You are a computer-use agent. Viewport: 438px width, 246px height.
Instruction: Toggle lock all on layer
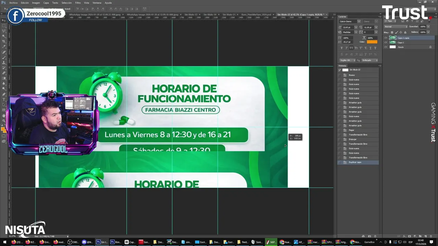[404, 32]
